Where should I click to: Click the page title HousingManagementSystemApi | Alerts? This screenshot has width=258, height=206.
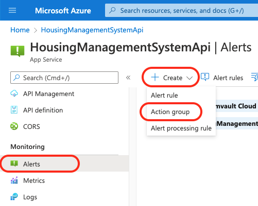click(x=141, y=47)
